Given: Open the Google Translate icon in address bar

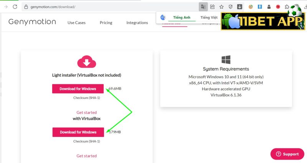Looking at the screenshot, I should pyautogui.click(x=203, y=7).
